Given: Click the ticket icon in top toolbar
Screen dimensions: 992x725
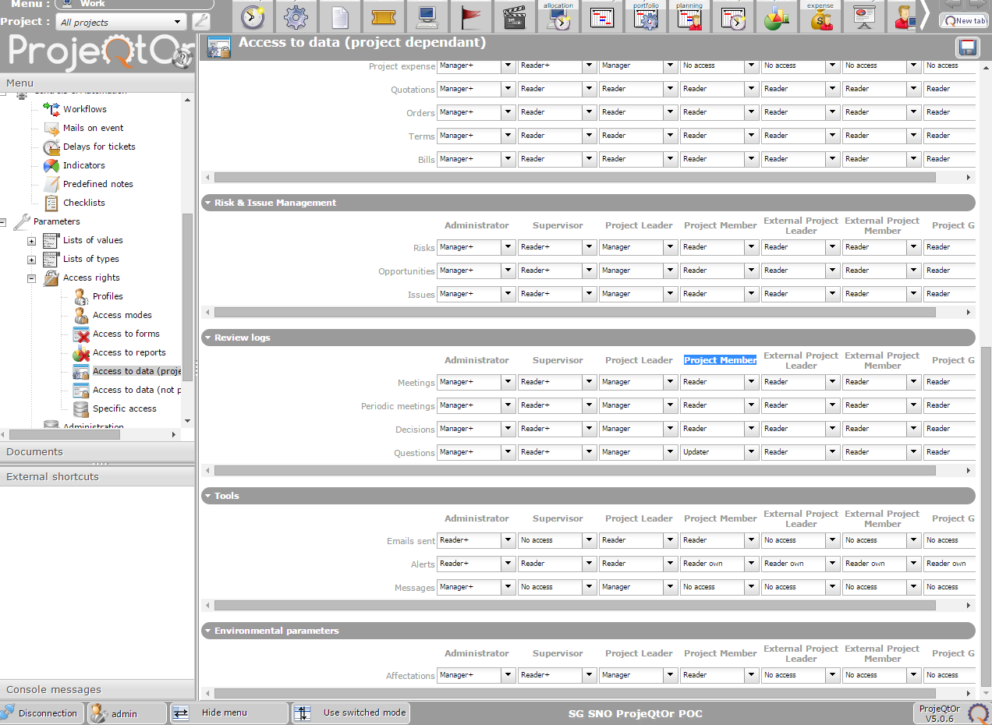Looking at the screenshot, I should point(383,17).
